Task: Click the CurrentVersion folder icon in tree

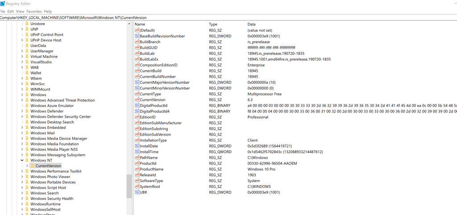Action: (32, 166)
